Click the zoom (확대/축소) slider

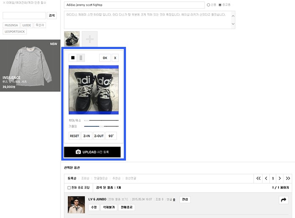tap(101, 120)
